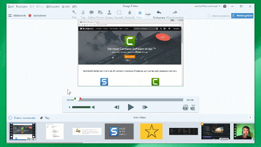The image size is (261, 147).
Task: Toggle the speaker mute icon
Action: coord(93,107)
